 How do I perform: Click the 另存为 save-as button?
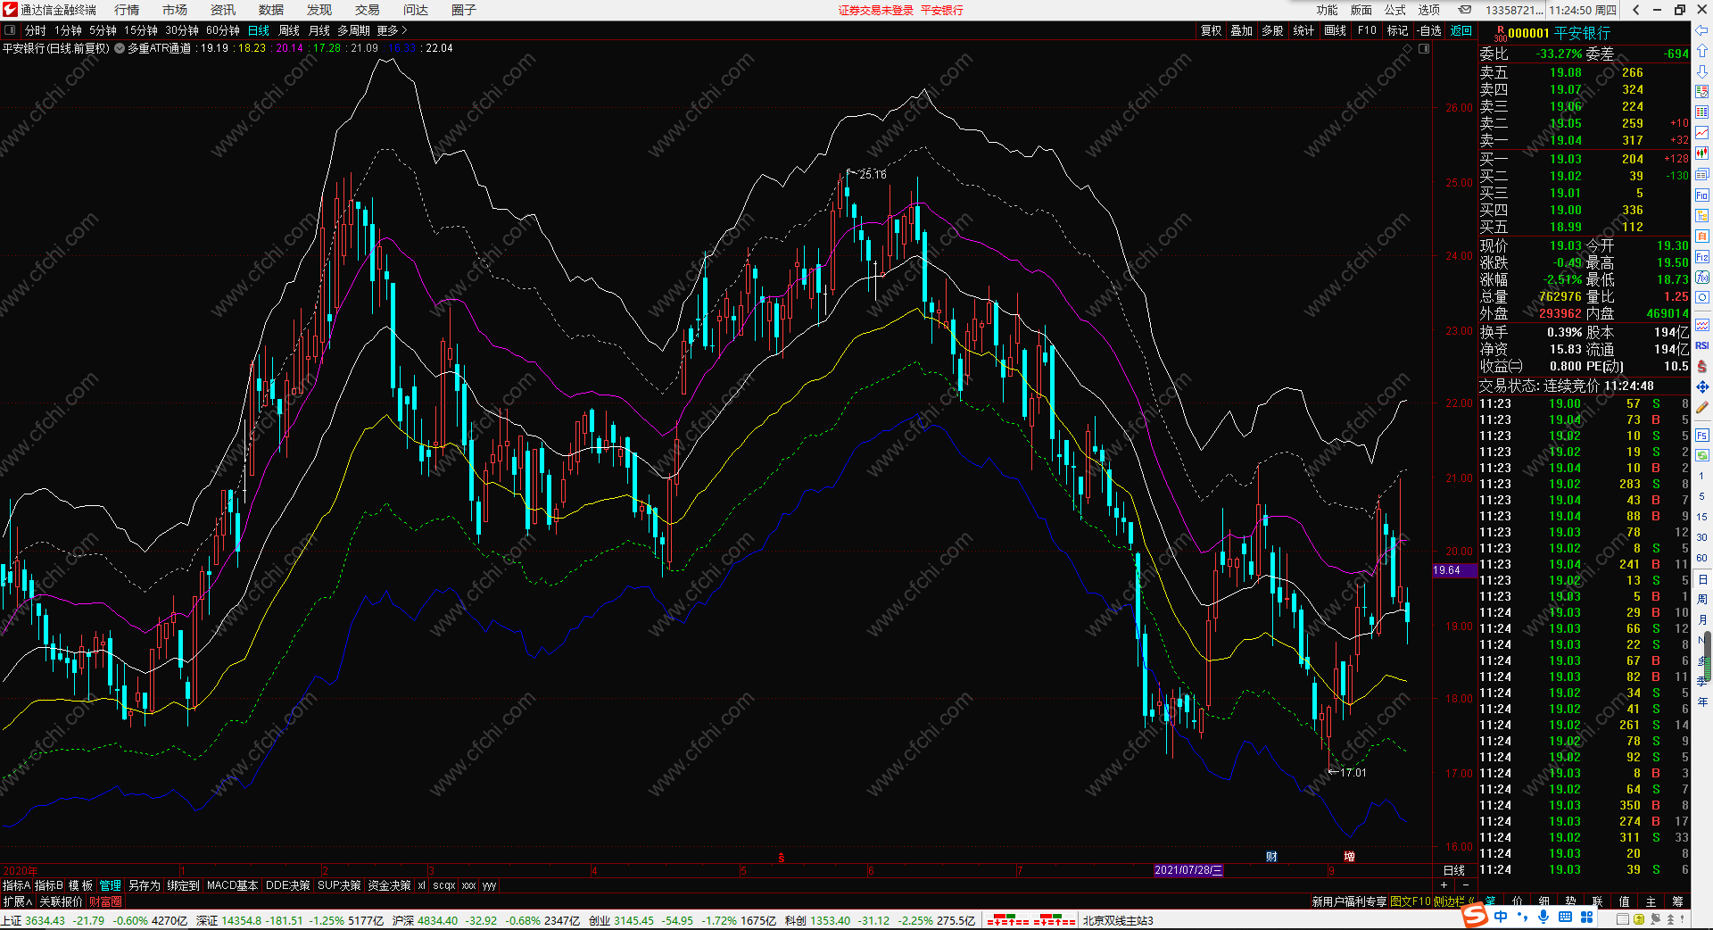tap(144, 885)
